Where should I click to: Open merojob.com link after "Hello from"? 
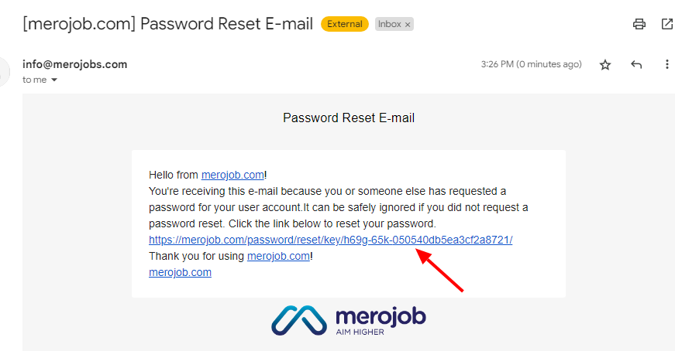click(232, 175)
